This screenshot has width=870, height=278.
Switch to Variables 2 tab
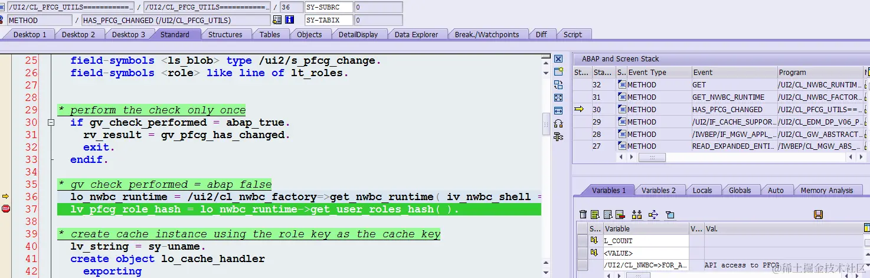click(658, 190)
